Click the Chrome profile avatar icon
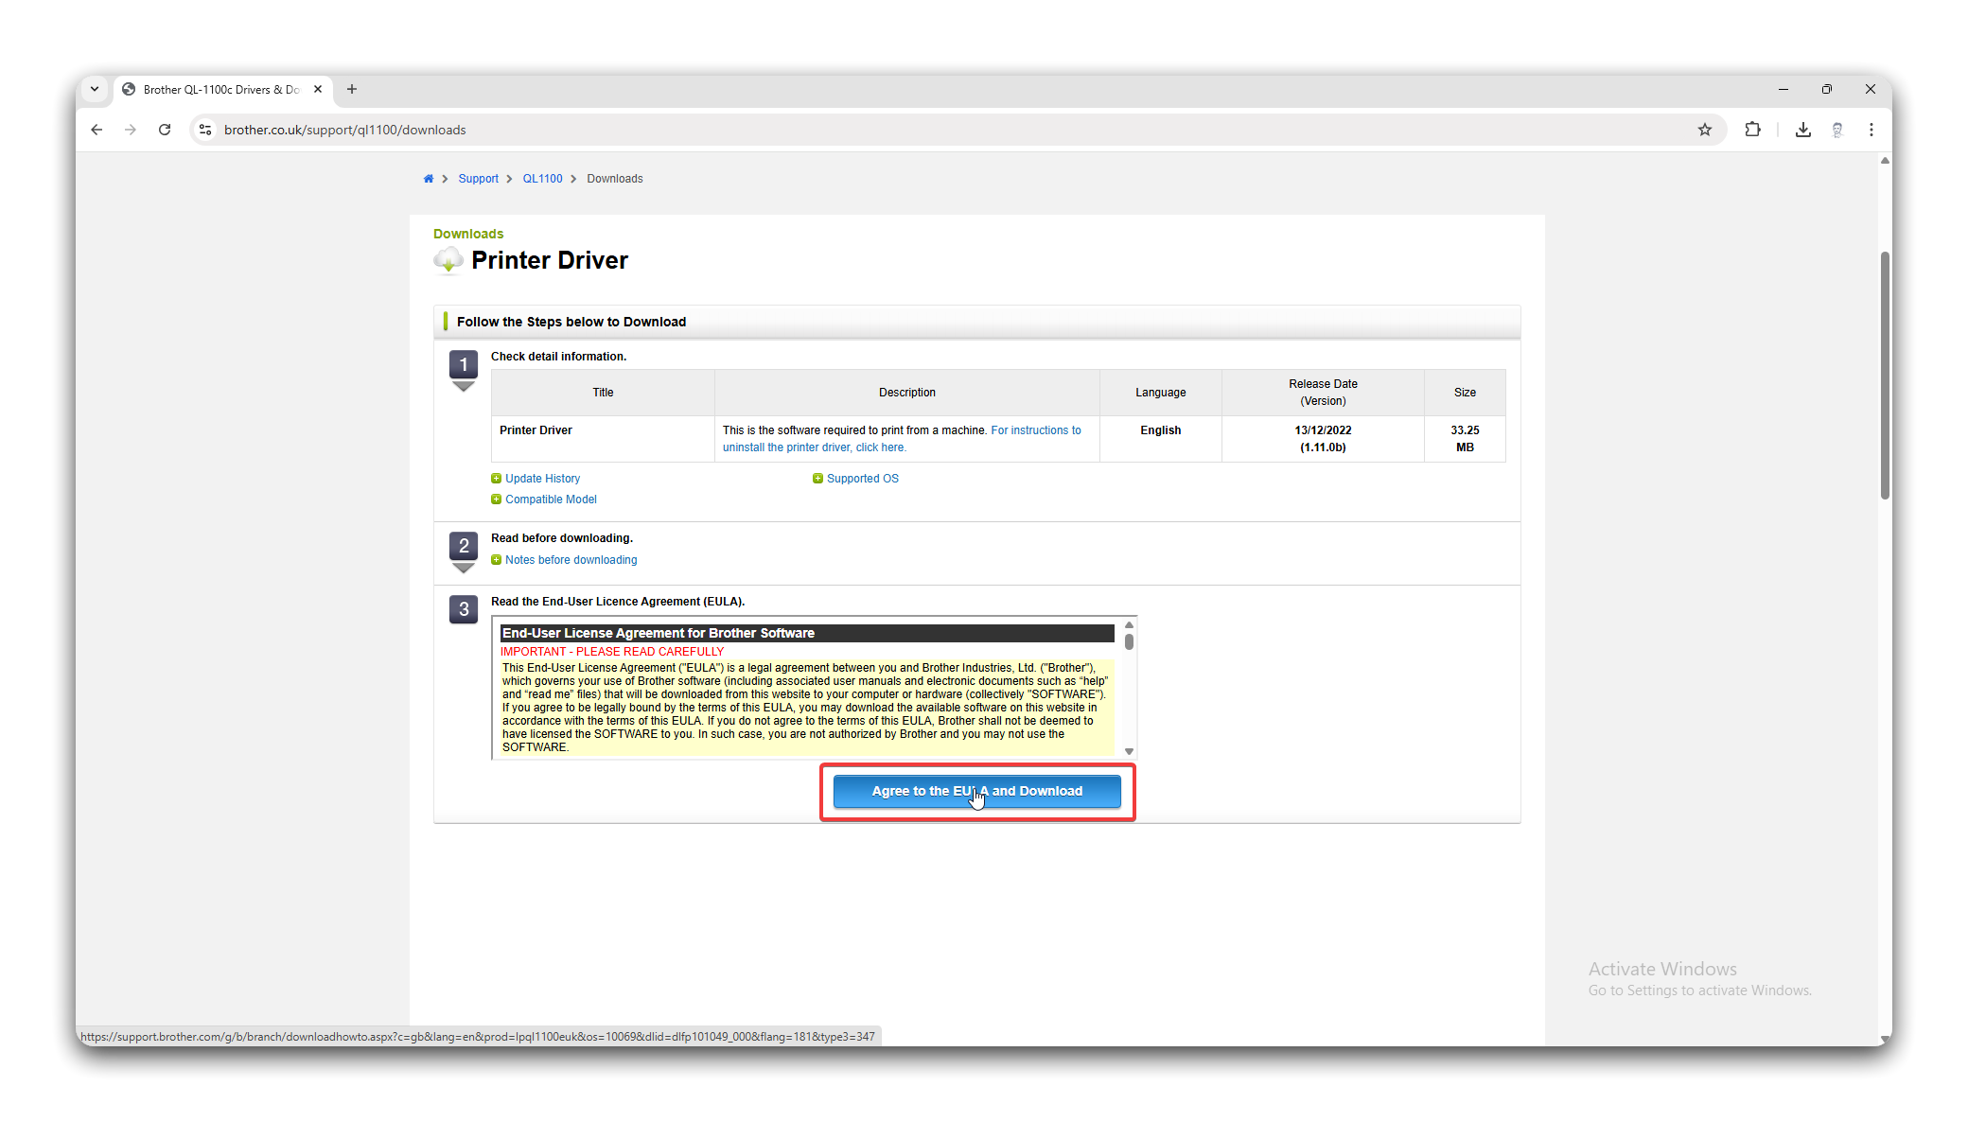The width and height of the screenshot is (1968, 1122). [x=1836, y=130]
